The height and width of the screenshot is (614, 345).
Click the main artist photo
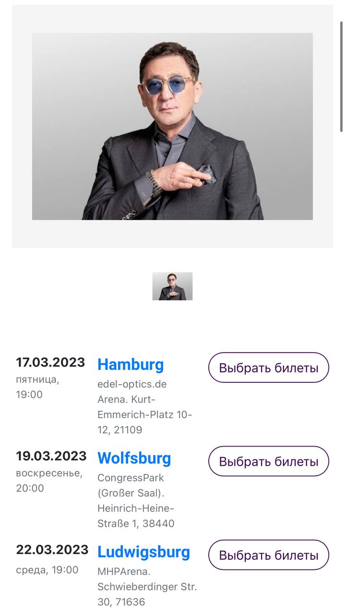click(172, 126)
